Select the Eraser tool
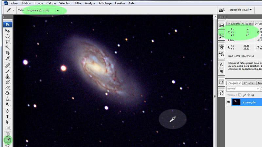Viewport: 262px width, 147px height. click(7, 87)
